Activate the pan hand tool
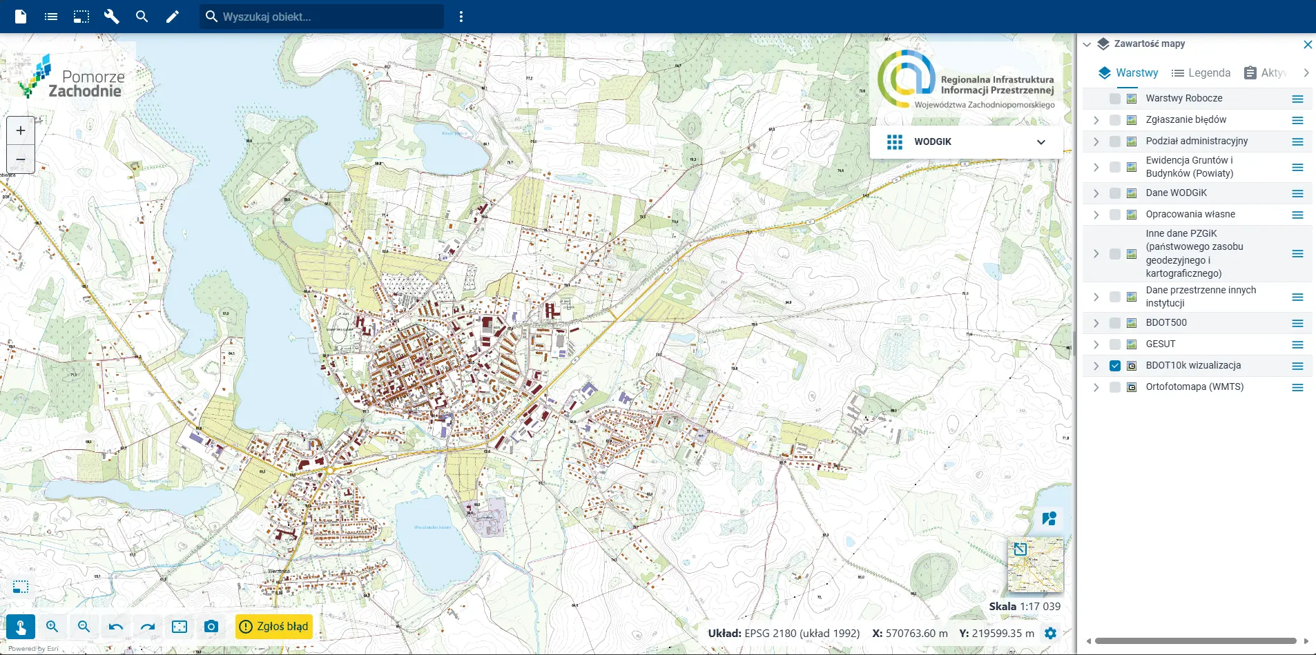Image resolution: width=1316 pixels, height=655 pixels. (21, 627)
